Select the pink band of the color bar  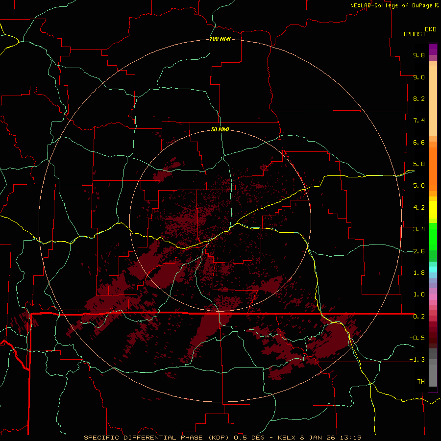(x=433, y=297)
